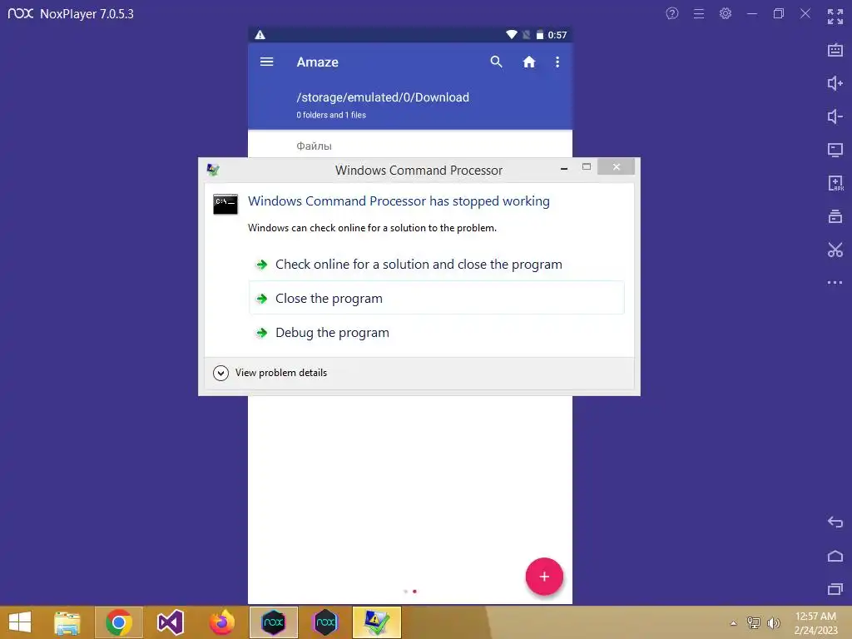Open NoxPlayer help icon
The width and height of the screenshot is (852, 639).
pyautogui.click(x=672, y=13)
